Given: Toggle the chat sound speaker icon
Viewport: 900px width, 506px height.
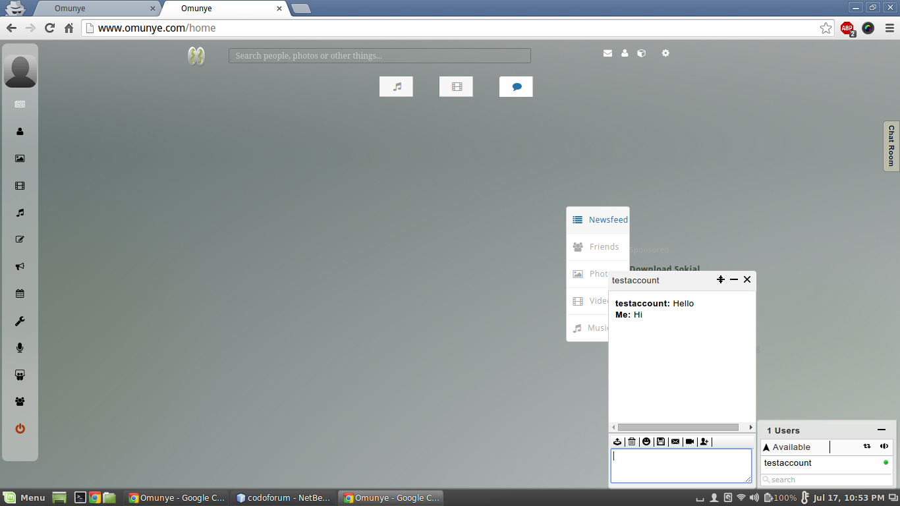Looking at the screenshot, I should coord(884,446).
